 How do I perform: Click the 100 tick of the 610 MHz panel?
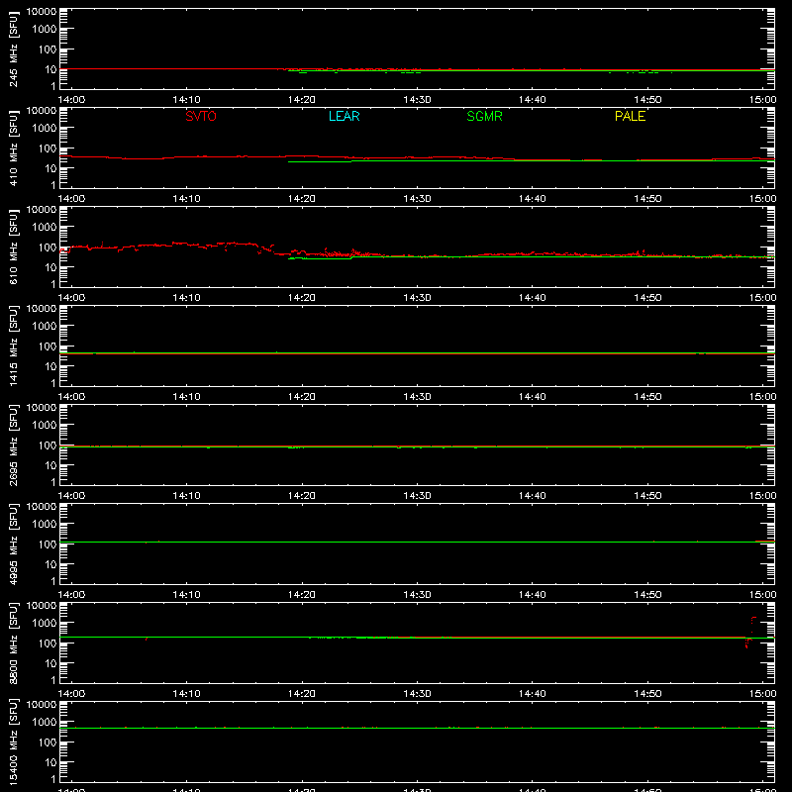coord(48,247)
